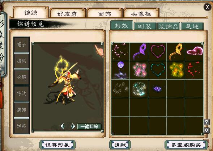Screen dimensions: 213x151
Task: Open the 足迹 sub-tab
Action: 192,26
